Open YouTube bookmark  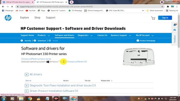click(x=31, y=11)
